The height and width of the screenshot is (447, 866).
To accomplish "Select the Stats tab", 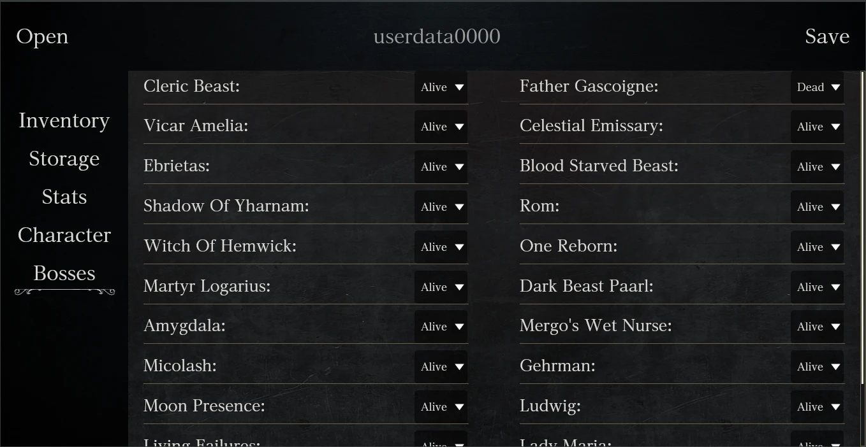I will (64, 197).
